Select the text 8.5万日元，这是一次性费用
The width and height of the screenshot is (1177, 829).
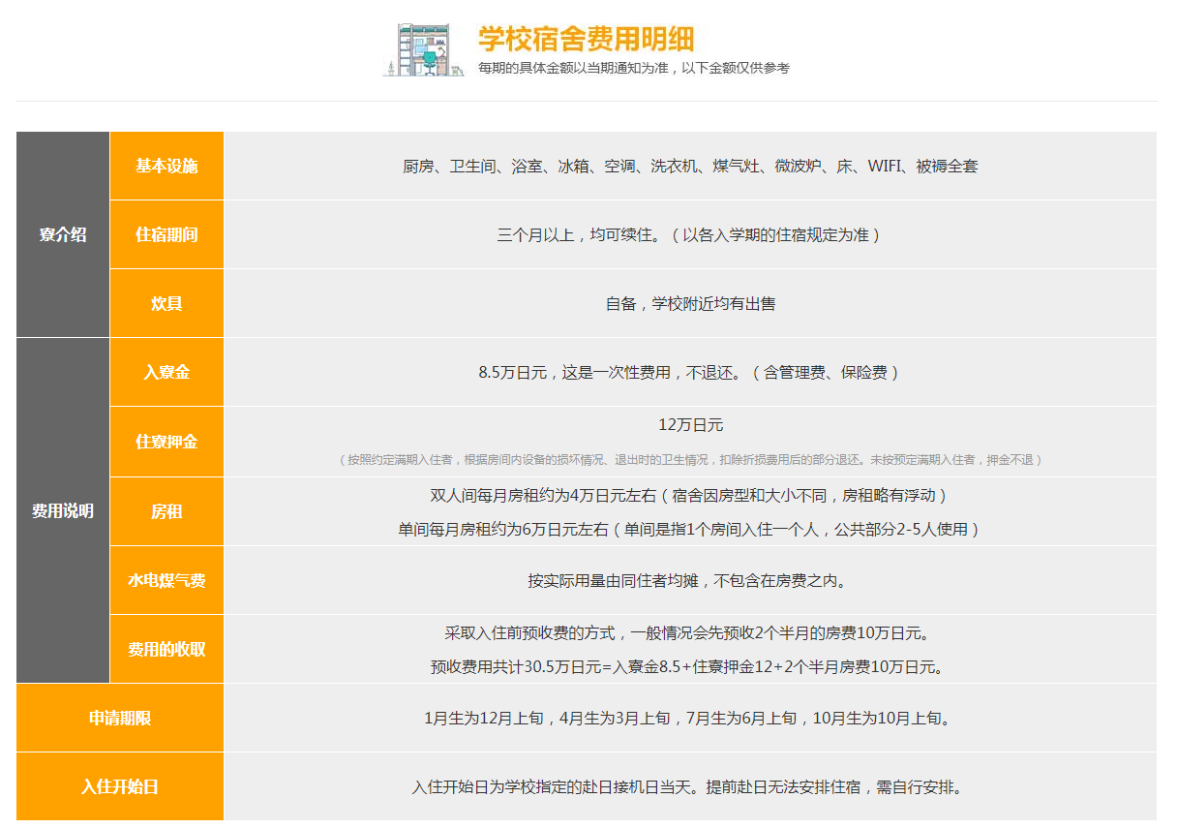click(x=575, y=373)
